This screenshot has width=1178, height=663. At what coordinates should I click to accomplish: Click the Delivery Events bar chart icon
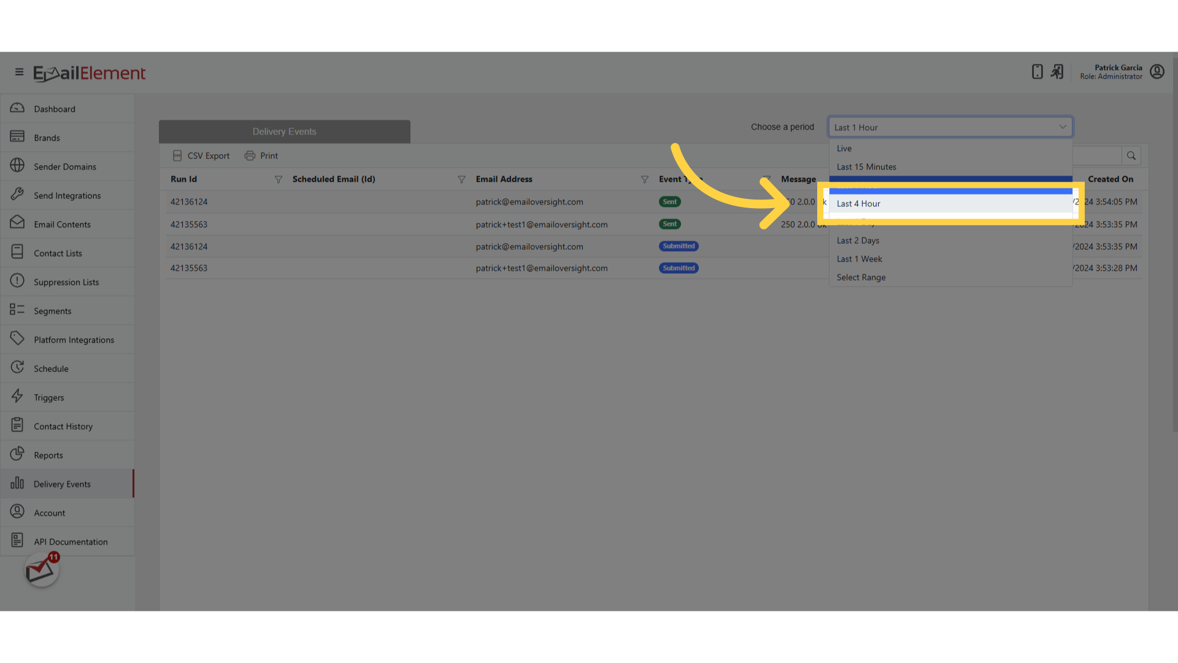17,483
